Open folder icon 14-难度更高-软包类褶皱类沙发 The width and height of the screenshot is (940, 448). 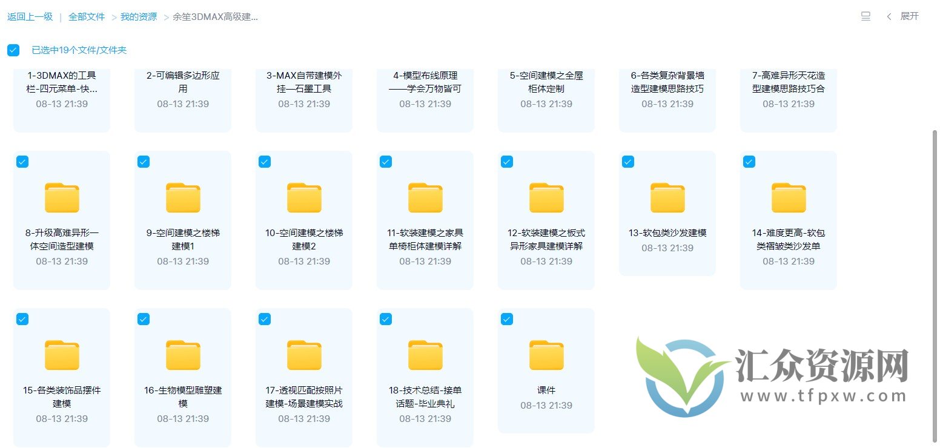click(x=789, y=197)
